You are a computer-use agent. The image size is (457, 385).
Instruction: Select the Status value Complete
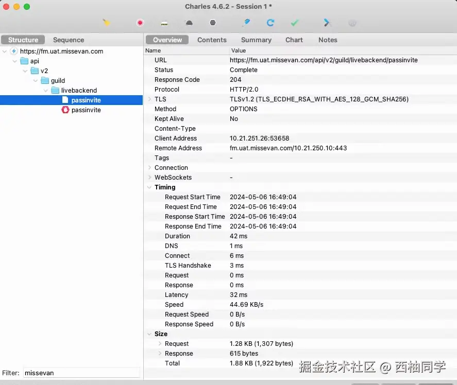243,70
